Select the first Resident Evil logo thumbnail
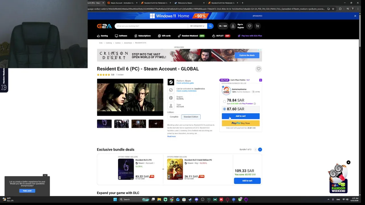This screenshot has height=205, width=365. pos(104,124)
